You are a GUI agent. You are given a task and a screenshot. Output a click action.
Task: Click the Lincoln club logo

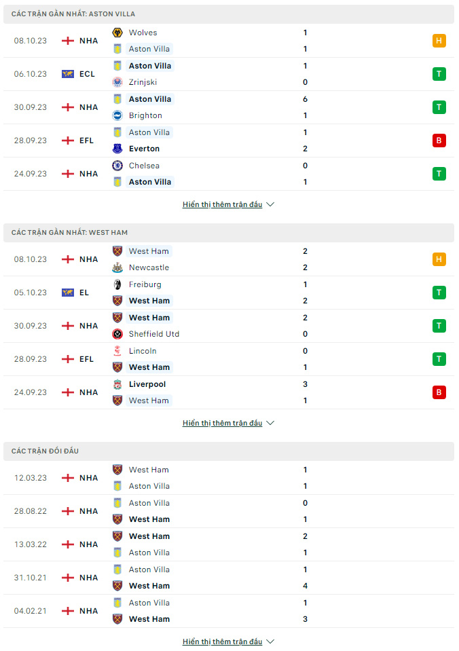117,351
